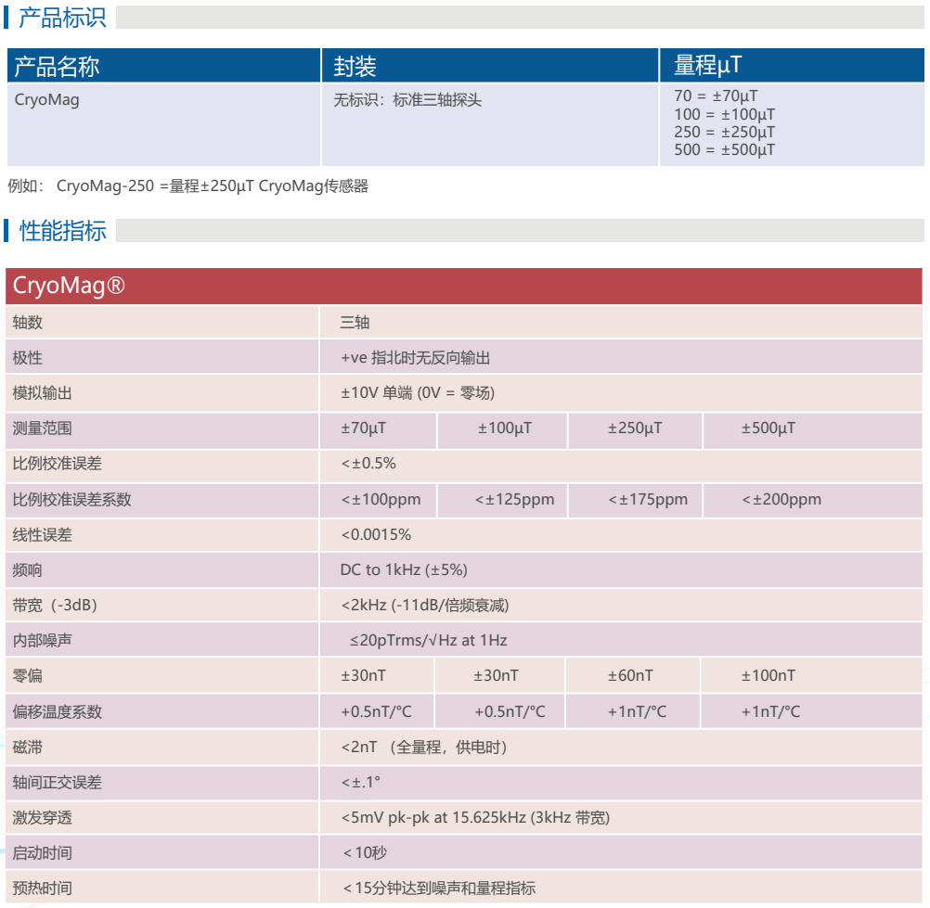
Task: Select the 零偏 row label
Action: click(28, 675)
